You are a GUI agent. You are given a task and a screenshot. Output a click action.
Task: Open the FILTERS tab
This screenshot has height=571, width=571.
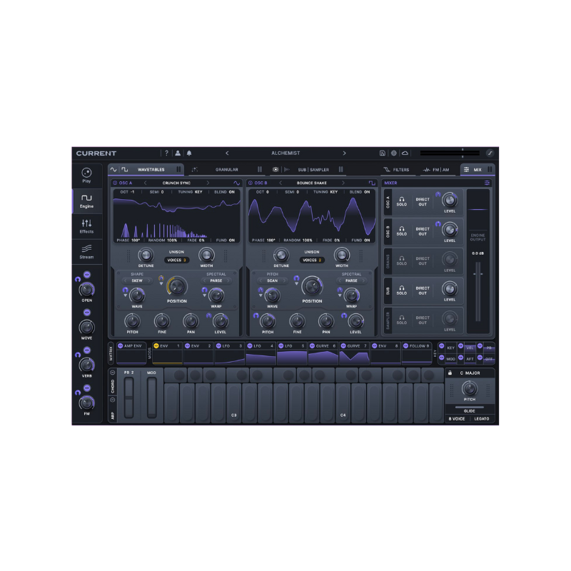(x=397, y=170)
